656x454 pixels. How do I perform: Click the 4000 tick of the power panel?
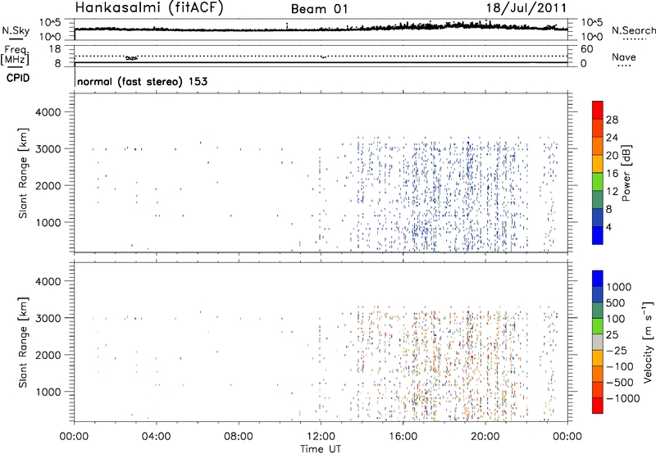pos(48,112)
